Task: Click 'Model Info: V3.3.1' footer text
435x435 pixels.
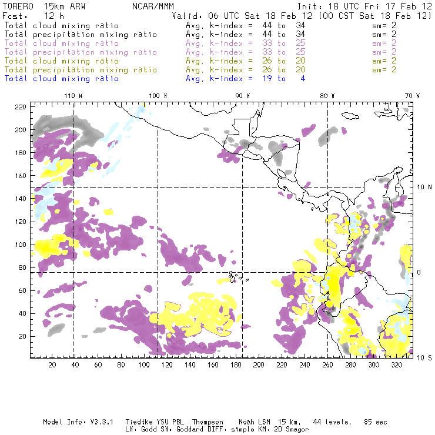Action: coord(78,422)
